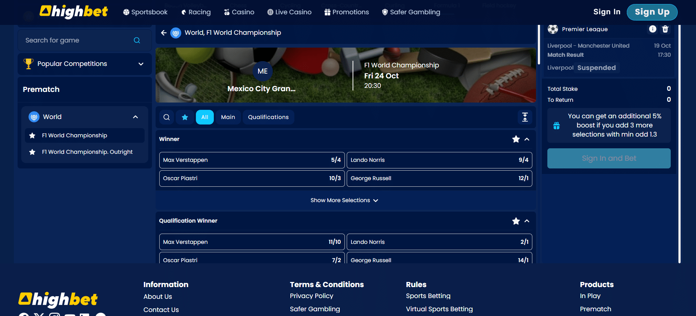Screen dimensions: 696x316
Task: Click the info icon in the betslip
Action: click(x=652, y=29)
